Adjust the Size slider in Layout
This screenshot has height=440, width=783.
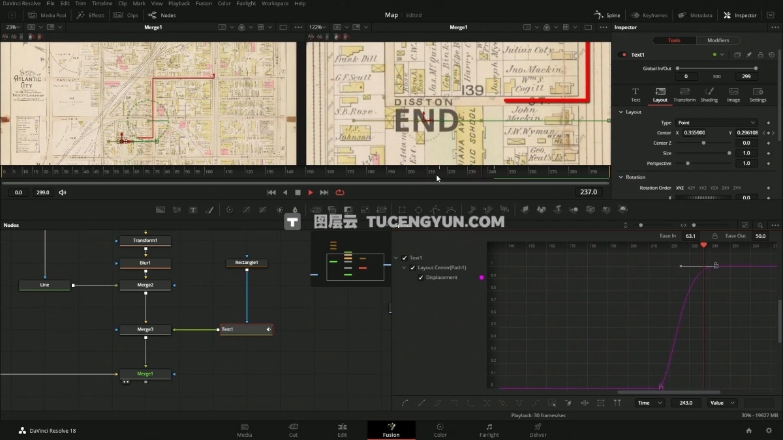click(x=705, y=153)
